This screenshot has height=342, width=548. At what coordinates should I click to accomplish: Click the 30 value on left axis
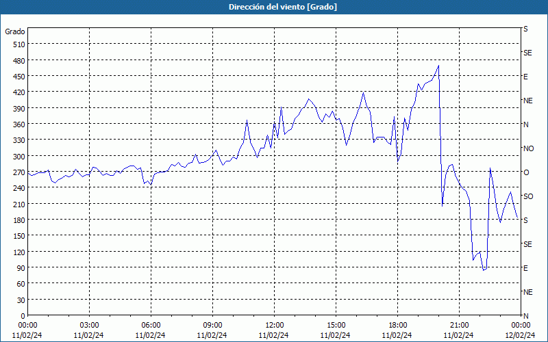tap(21, 300)
